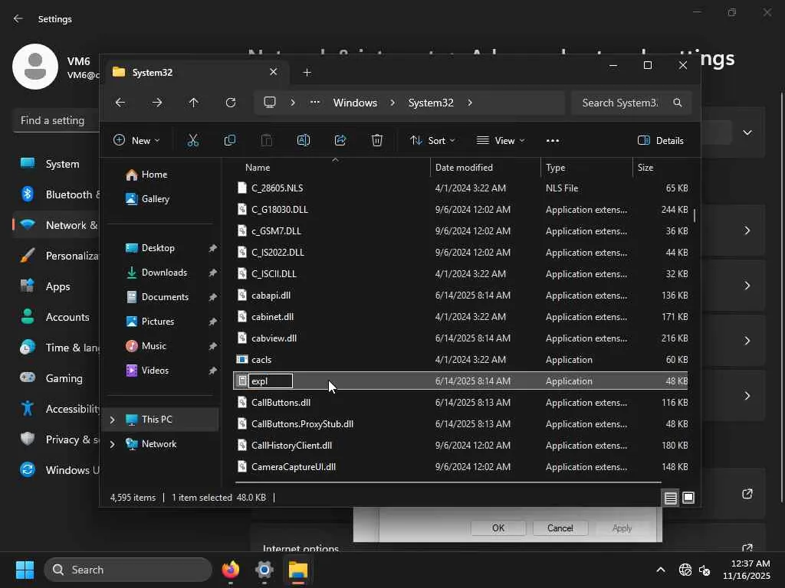Click the Cut scissors icon in Explorer toolbar
785x588 pixels.
(x=192, y=141)
